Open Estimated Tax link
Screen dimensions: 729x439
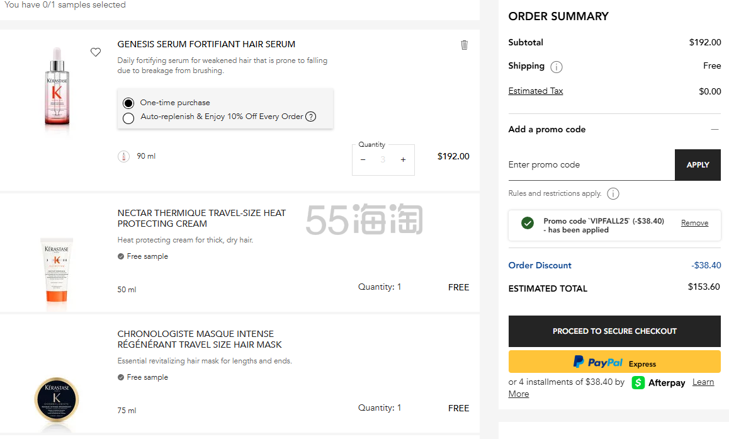[536, 91]
